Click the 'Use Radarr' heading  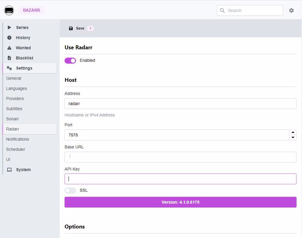click(78, 47)
